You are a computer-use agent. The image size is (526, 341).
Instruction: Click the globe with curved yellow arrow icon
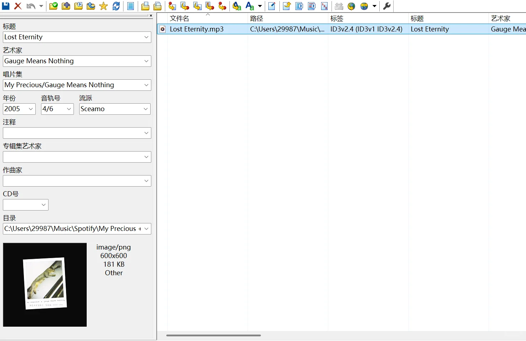pyautogui.click(x=351, y=6)
